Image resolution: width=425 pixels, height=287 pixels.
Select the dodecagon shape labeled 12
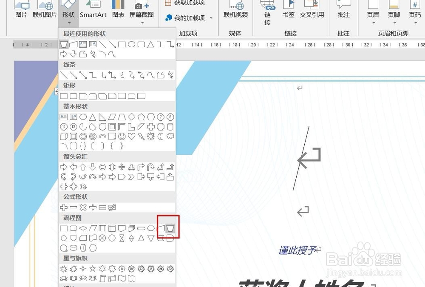(73, 127)
